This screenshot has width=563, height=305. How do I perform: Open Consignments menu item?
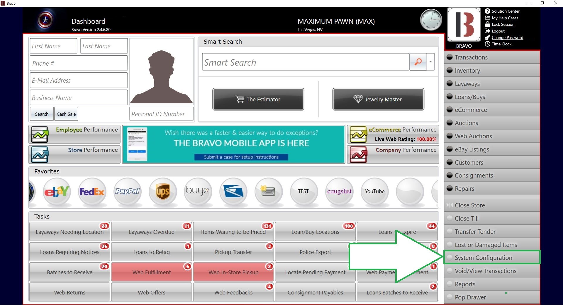(492, 175)
